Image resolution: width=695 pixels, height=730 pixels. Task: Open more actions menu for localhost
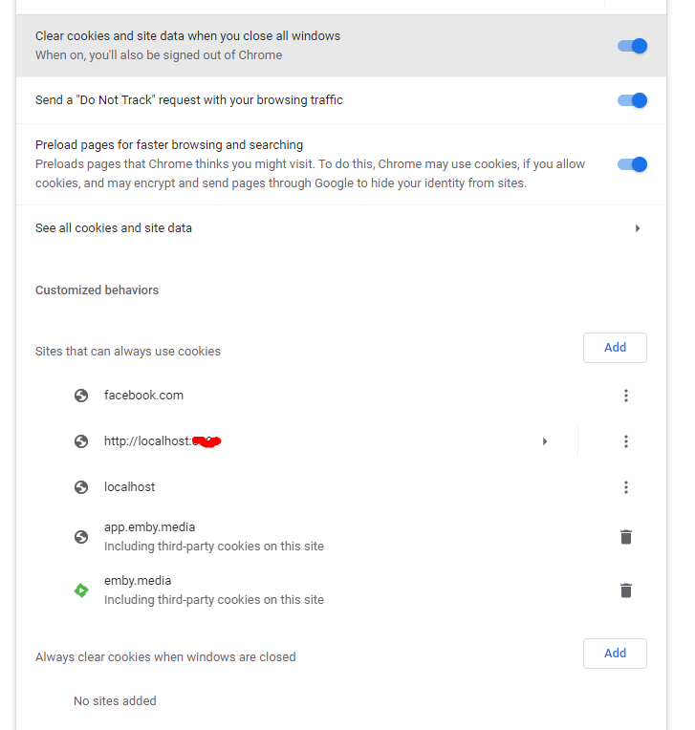pyautogui.click(x=626, y=487)
